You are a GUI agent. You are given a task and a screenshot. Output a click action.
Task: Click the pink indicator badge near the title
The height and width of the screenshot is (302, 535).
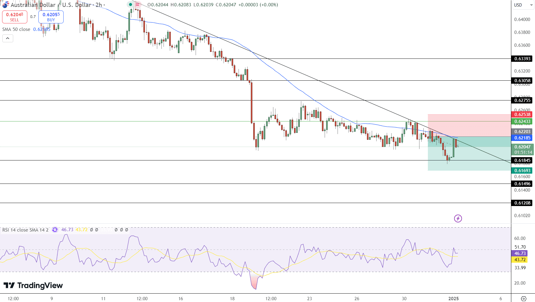pos(137,4)
